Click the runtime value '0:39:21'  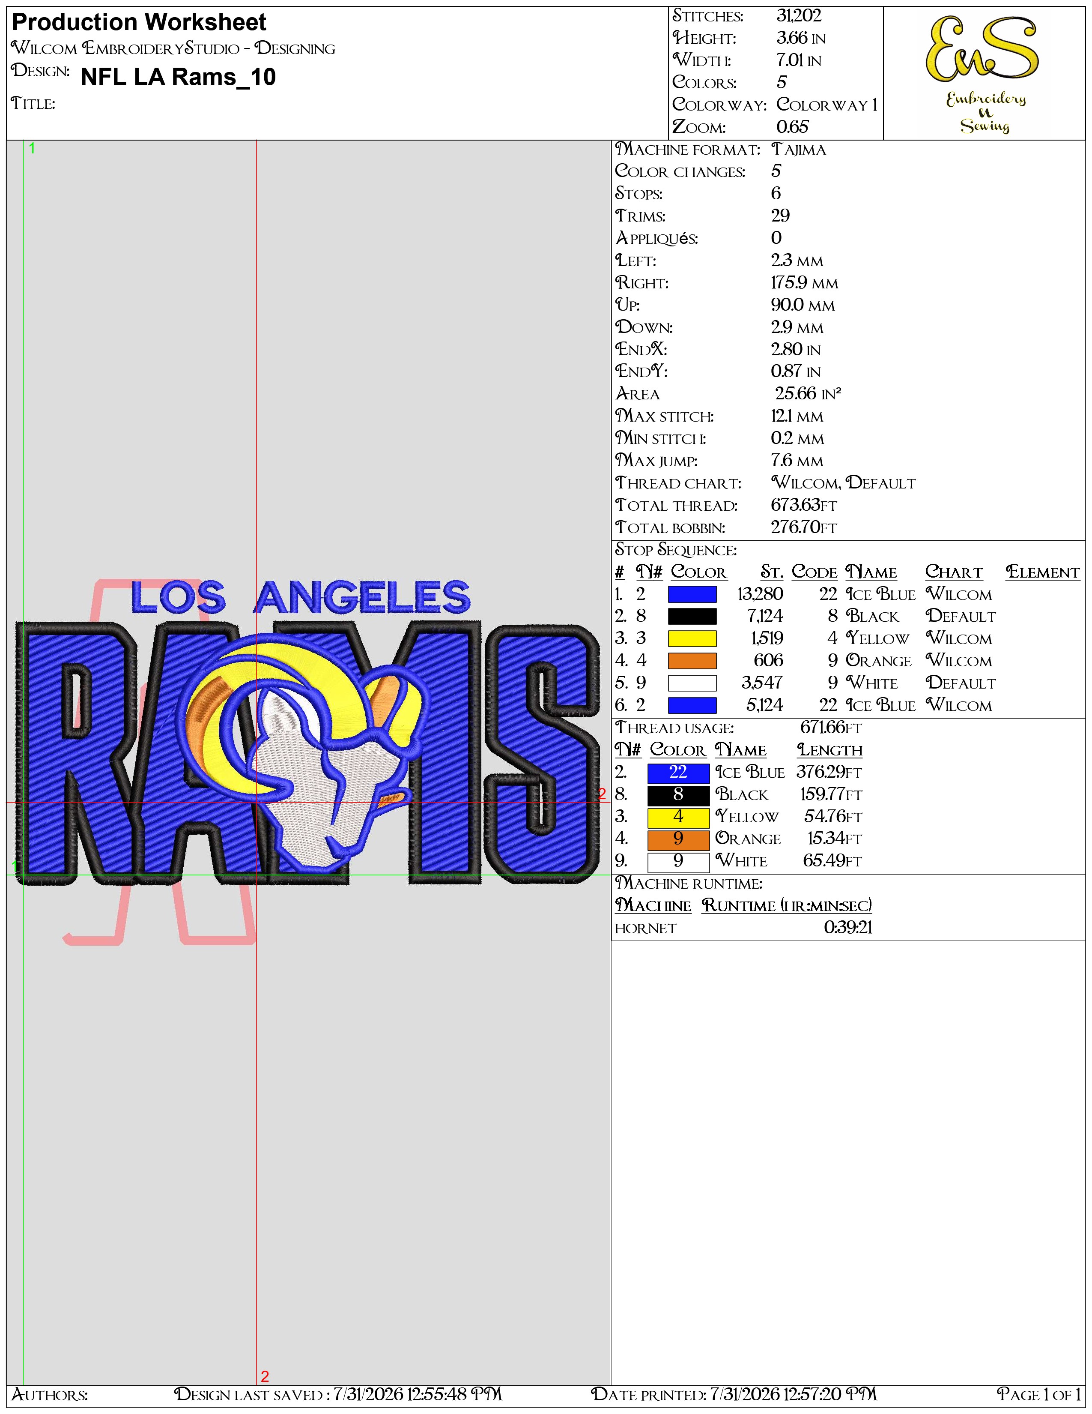(848, 928)
